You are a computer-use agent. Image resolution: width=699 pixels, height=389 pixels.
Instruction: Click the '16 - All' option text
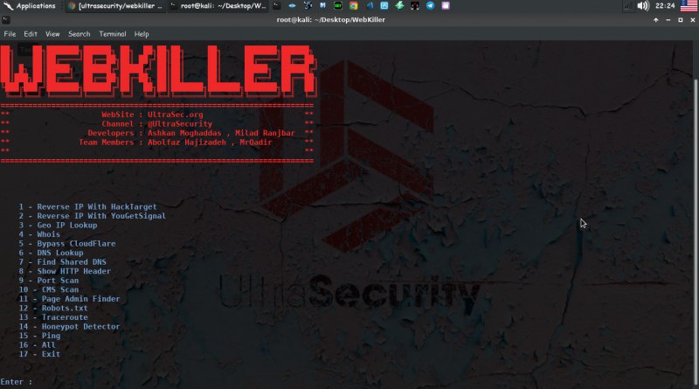pyautogui.click(x=37, y=344)
